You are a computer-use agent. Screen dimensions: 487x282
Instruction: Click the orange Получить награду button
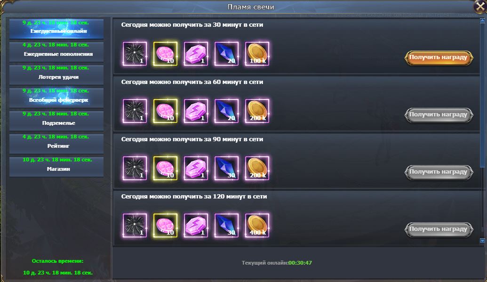point(439,58)
